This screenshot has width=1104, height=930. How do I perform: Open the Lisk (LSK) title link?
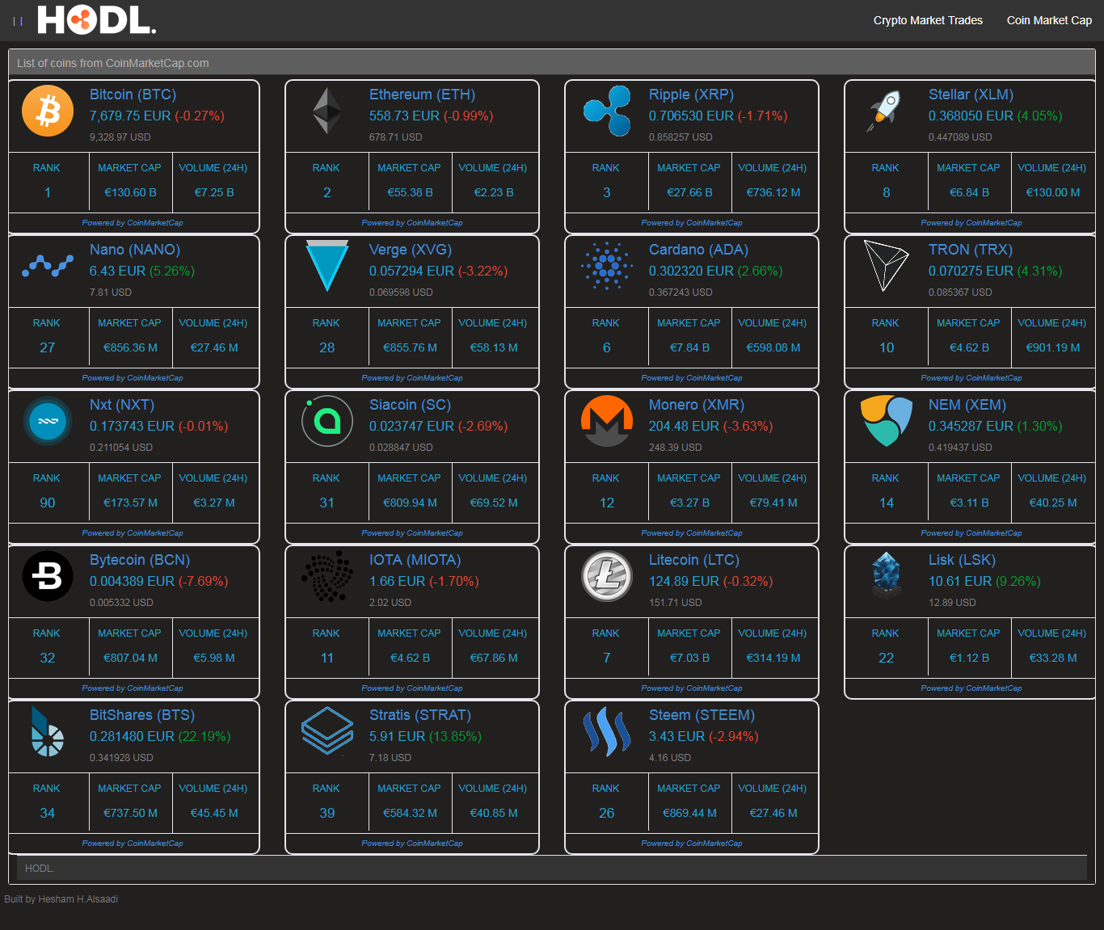point(962,560)
